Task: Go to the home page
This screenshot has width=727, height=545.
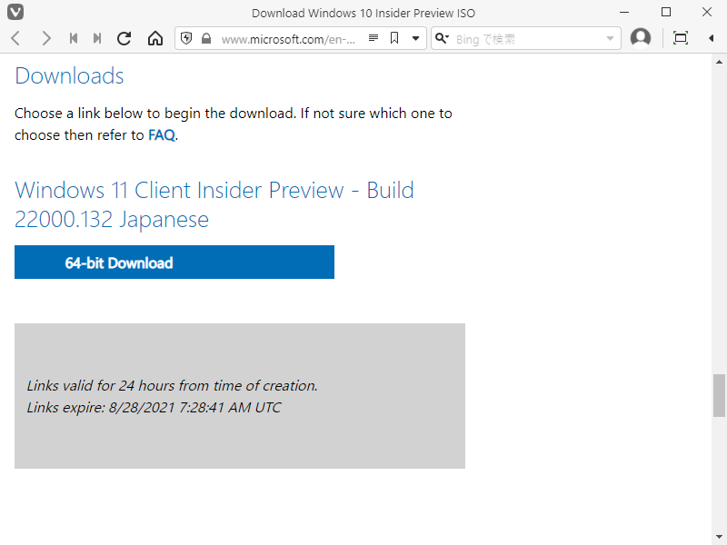Action: [155, 38]
